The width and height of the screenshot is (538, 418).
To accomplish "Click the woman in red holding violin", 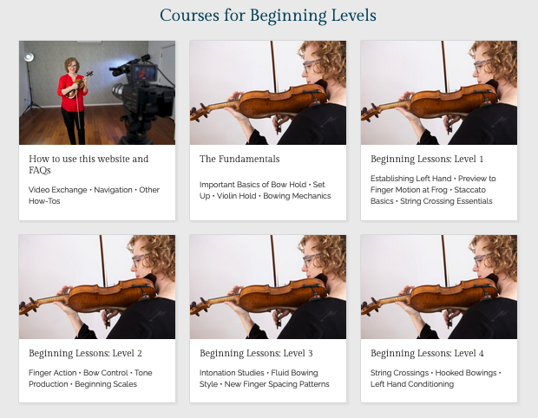I will click(x=73, y=101).
